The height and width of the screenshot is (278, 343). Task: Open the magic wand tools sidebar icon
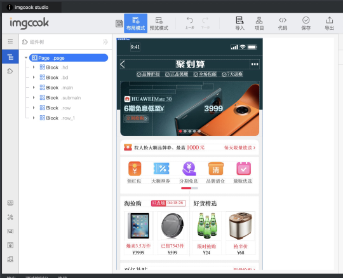click(10, 217)
